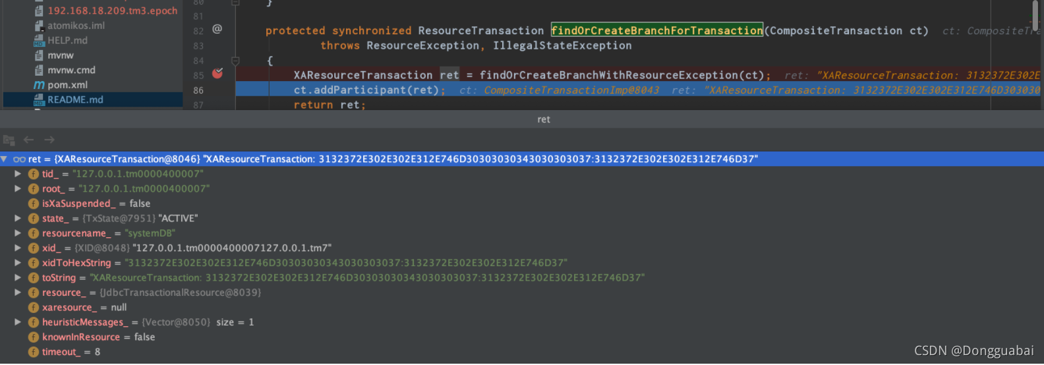Click the back arrow in ret popup
This screenshot has width=1044, height=365.
[x=28, y=140]
